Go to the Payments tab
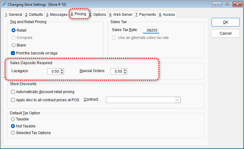 tap(145, 15)
